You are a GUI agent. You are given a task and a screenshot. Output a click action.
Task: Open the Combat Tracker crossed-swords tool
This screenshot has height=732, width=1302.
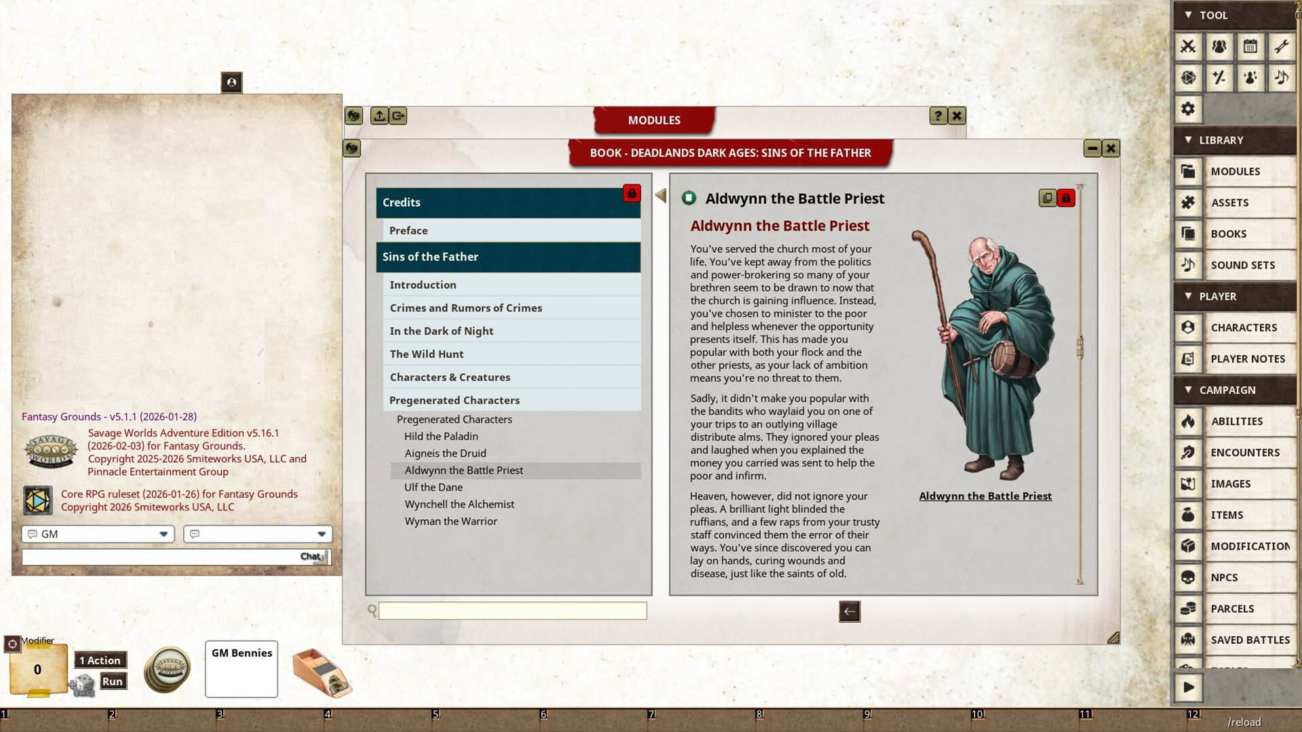[x=1189, y=47]
